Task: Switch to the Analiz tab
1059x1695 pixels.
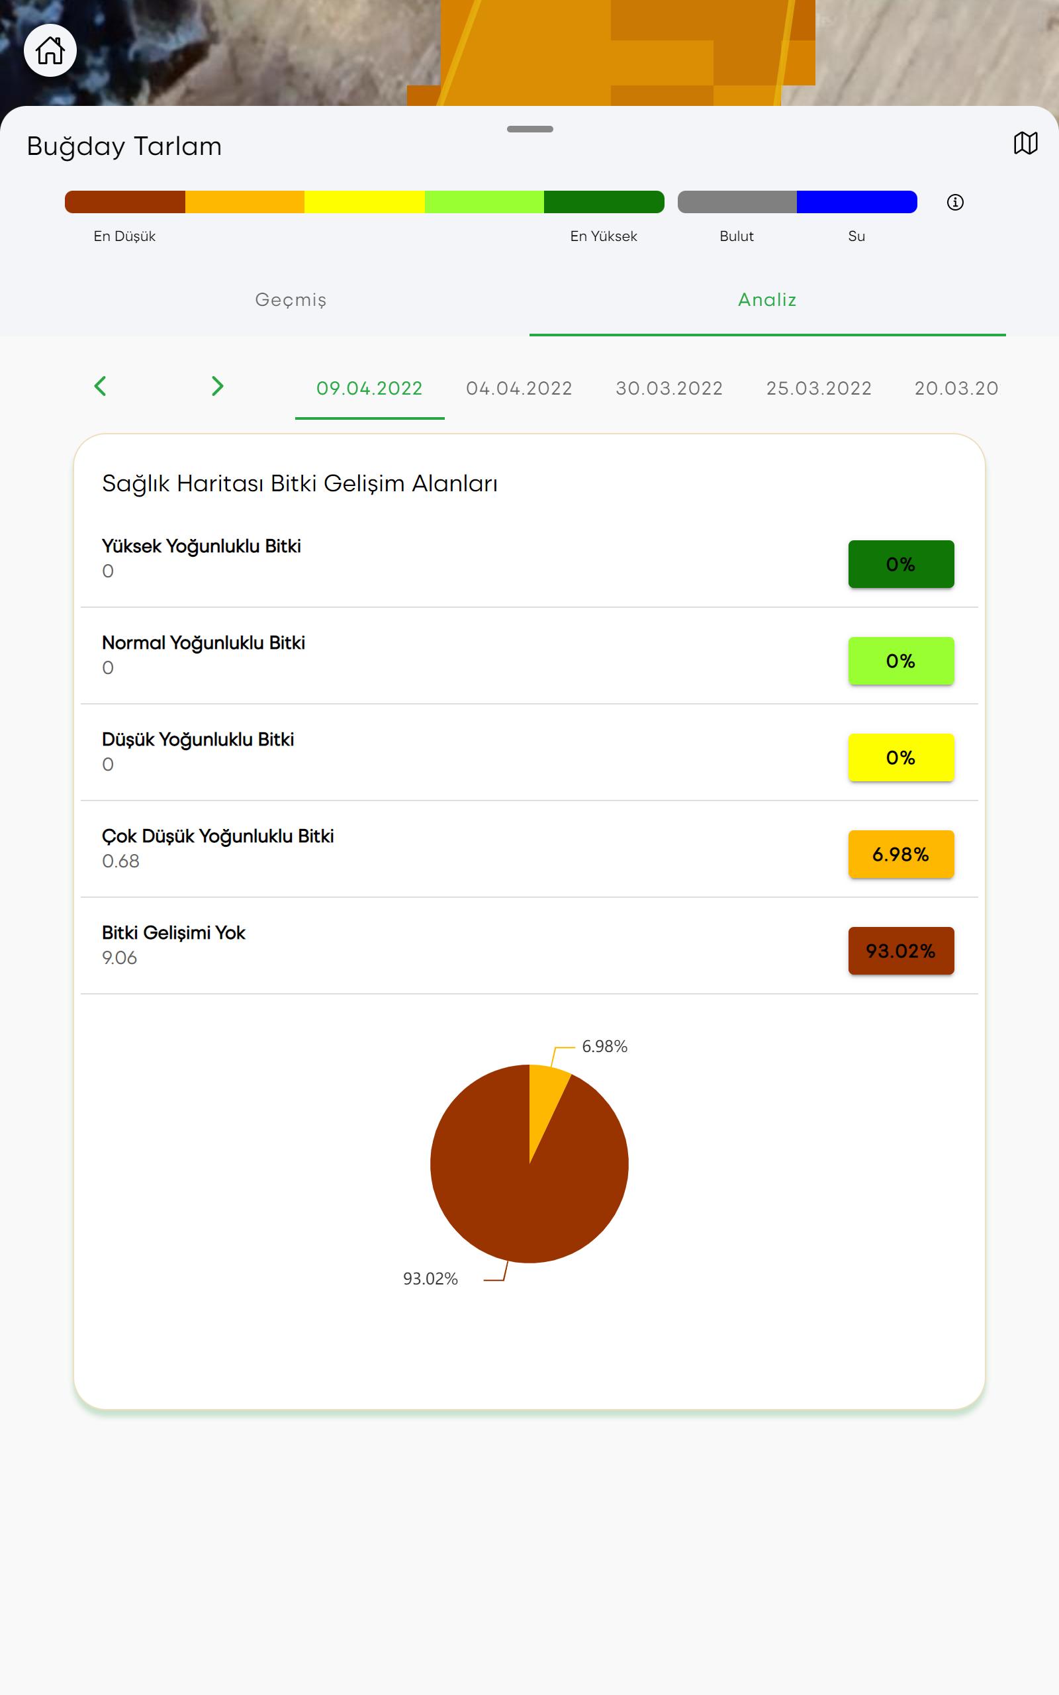Action: click(x=768, y=300)
